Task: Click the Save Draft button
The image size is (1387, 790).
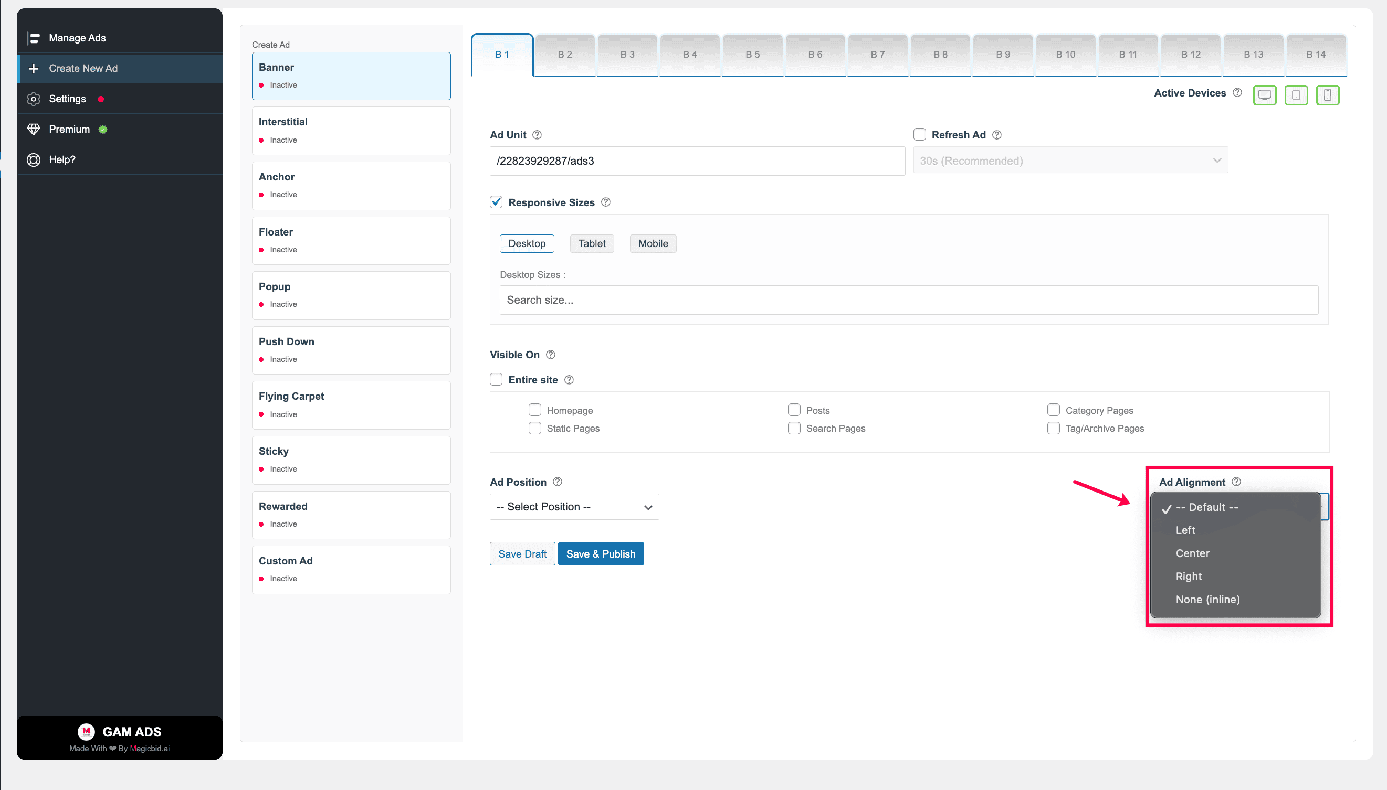Action: tap(522, 553)
